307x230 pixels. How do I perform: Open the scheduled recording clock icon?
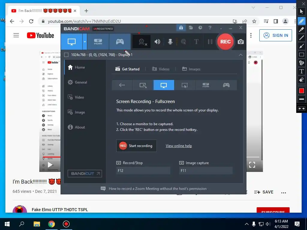(x=200, y=28)
